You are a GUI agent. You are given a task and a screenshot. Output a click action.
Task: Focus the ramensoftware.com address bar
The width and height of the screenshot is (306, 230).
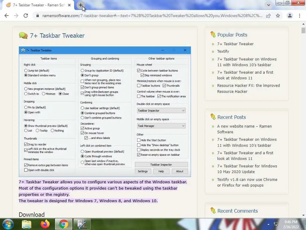pyautogui.click(x=152, y=16)
